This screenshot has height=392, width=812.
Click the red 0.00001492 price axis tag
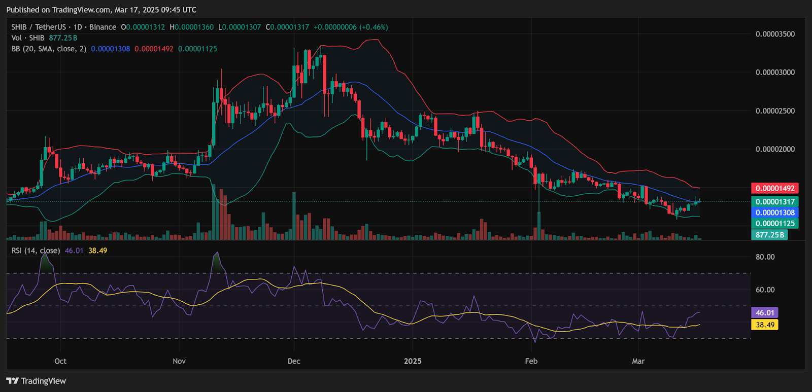point(775,188)
